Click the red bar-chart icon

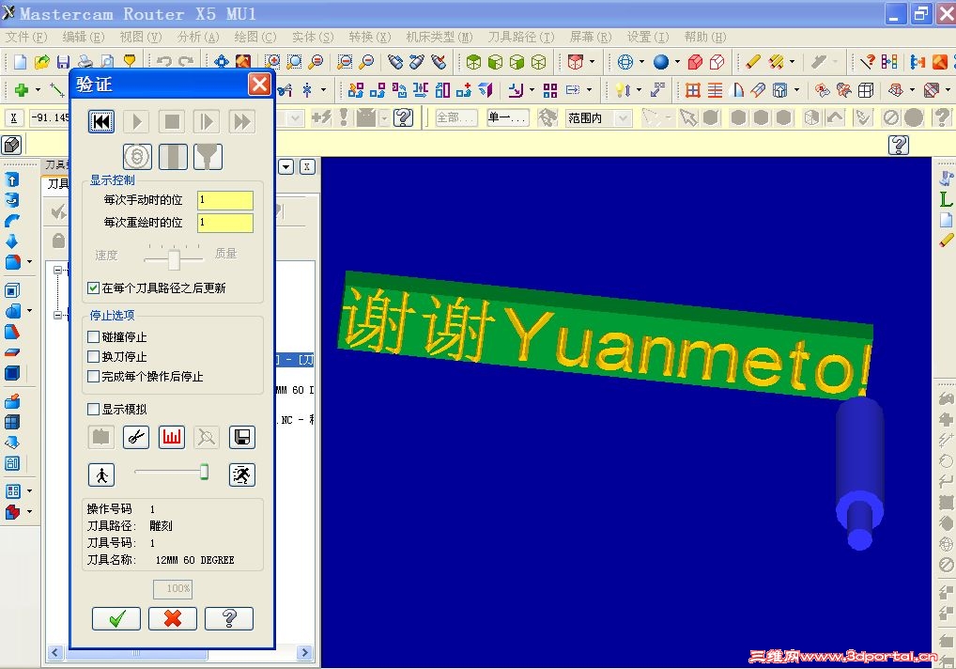point(171,437)
